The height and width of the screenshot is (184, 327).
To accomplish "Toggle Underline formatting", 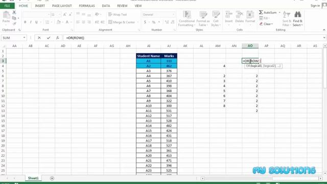I will (36, 22).
